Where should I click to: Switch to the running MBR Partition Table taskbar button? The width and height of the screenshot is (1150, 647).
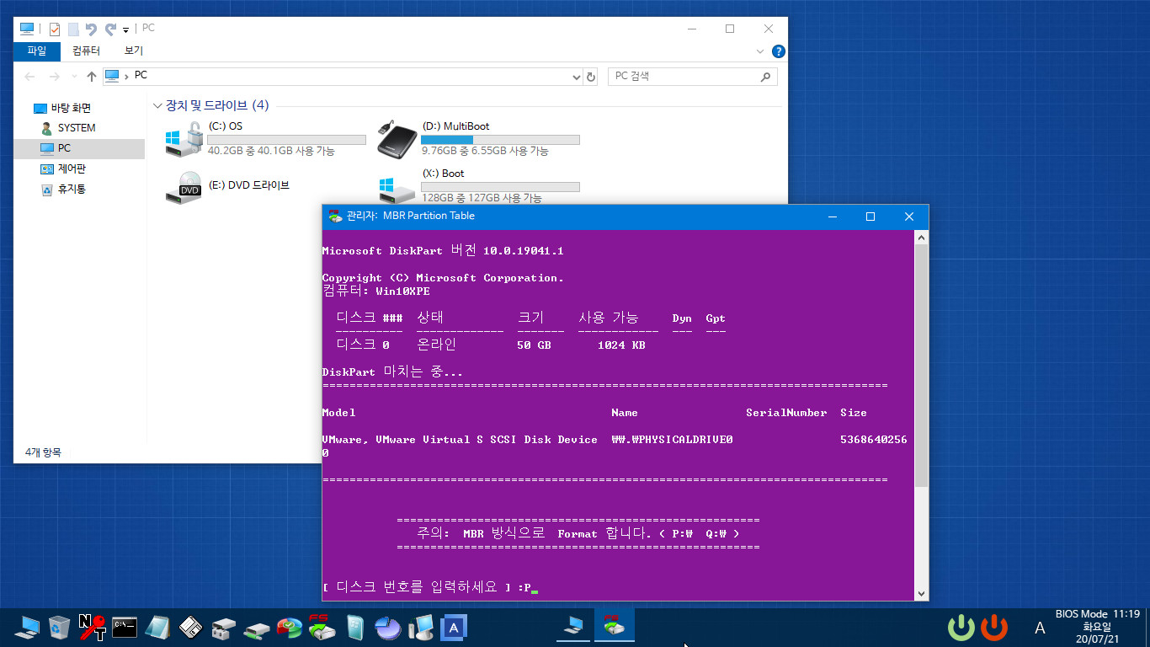point(615,627)
